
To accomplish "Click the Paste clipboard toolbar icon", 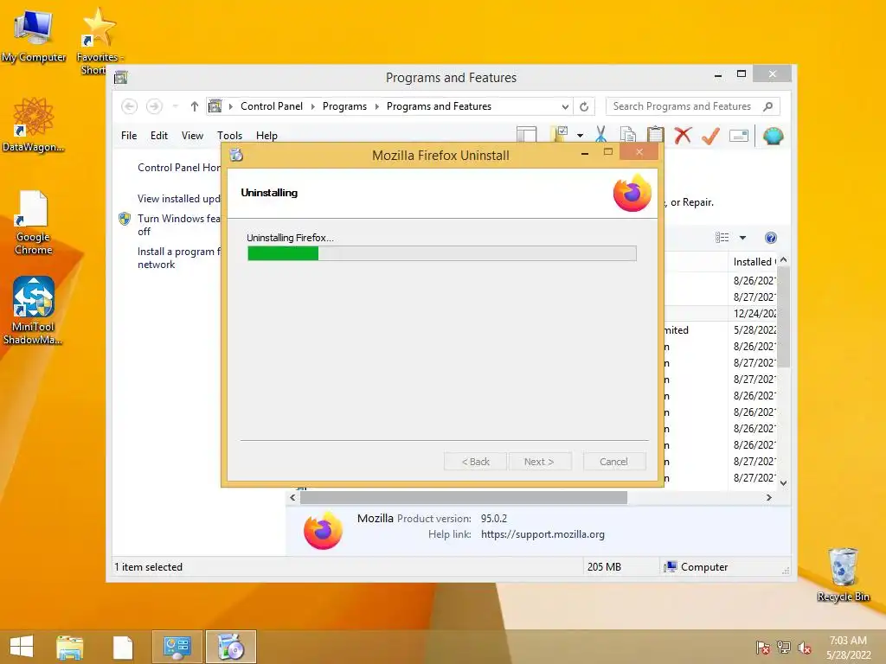I will click(x=656, y=135).
